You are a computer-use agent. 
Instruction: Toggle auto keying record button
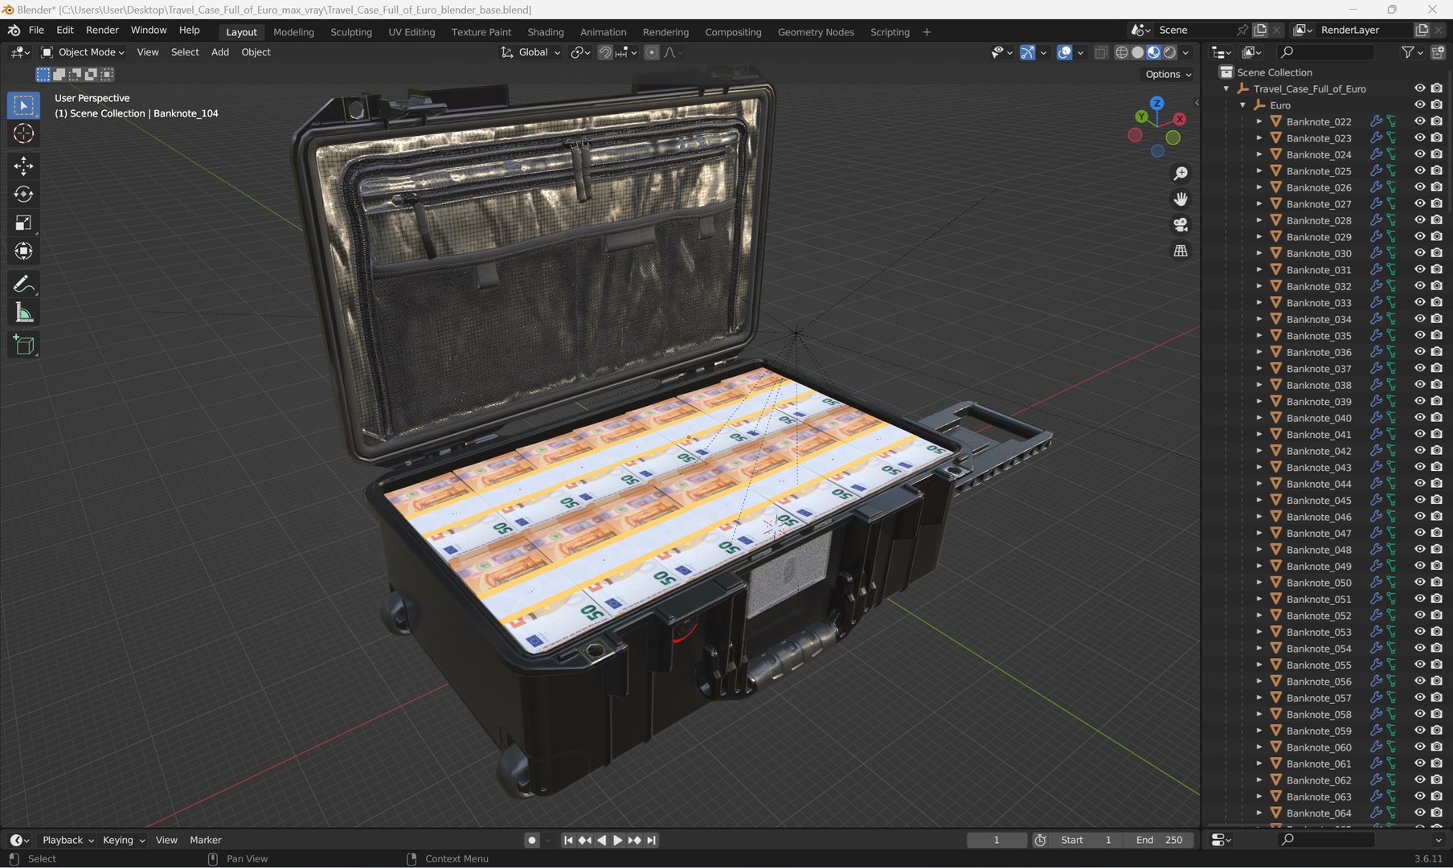click(x=531, y=840)
